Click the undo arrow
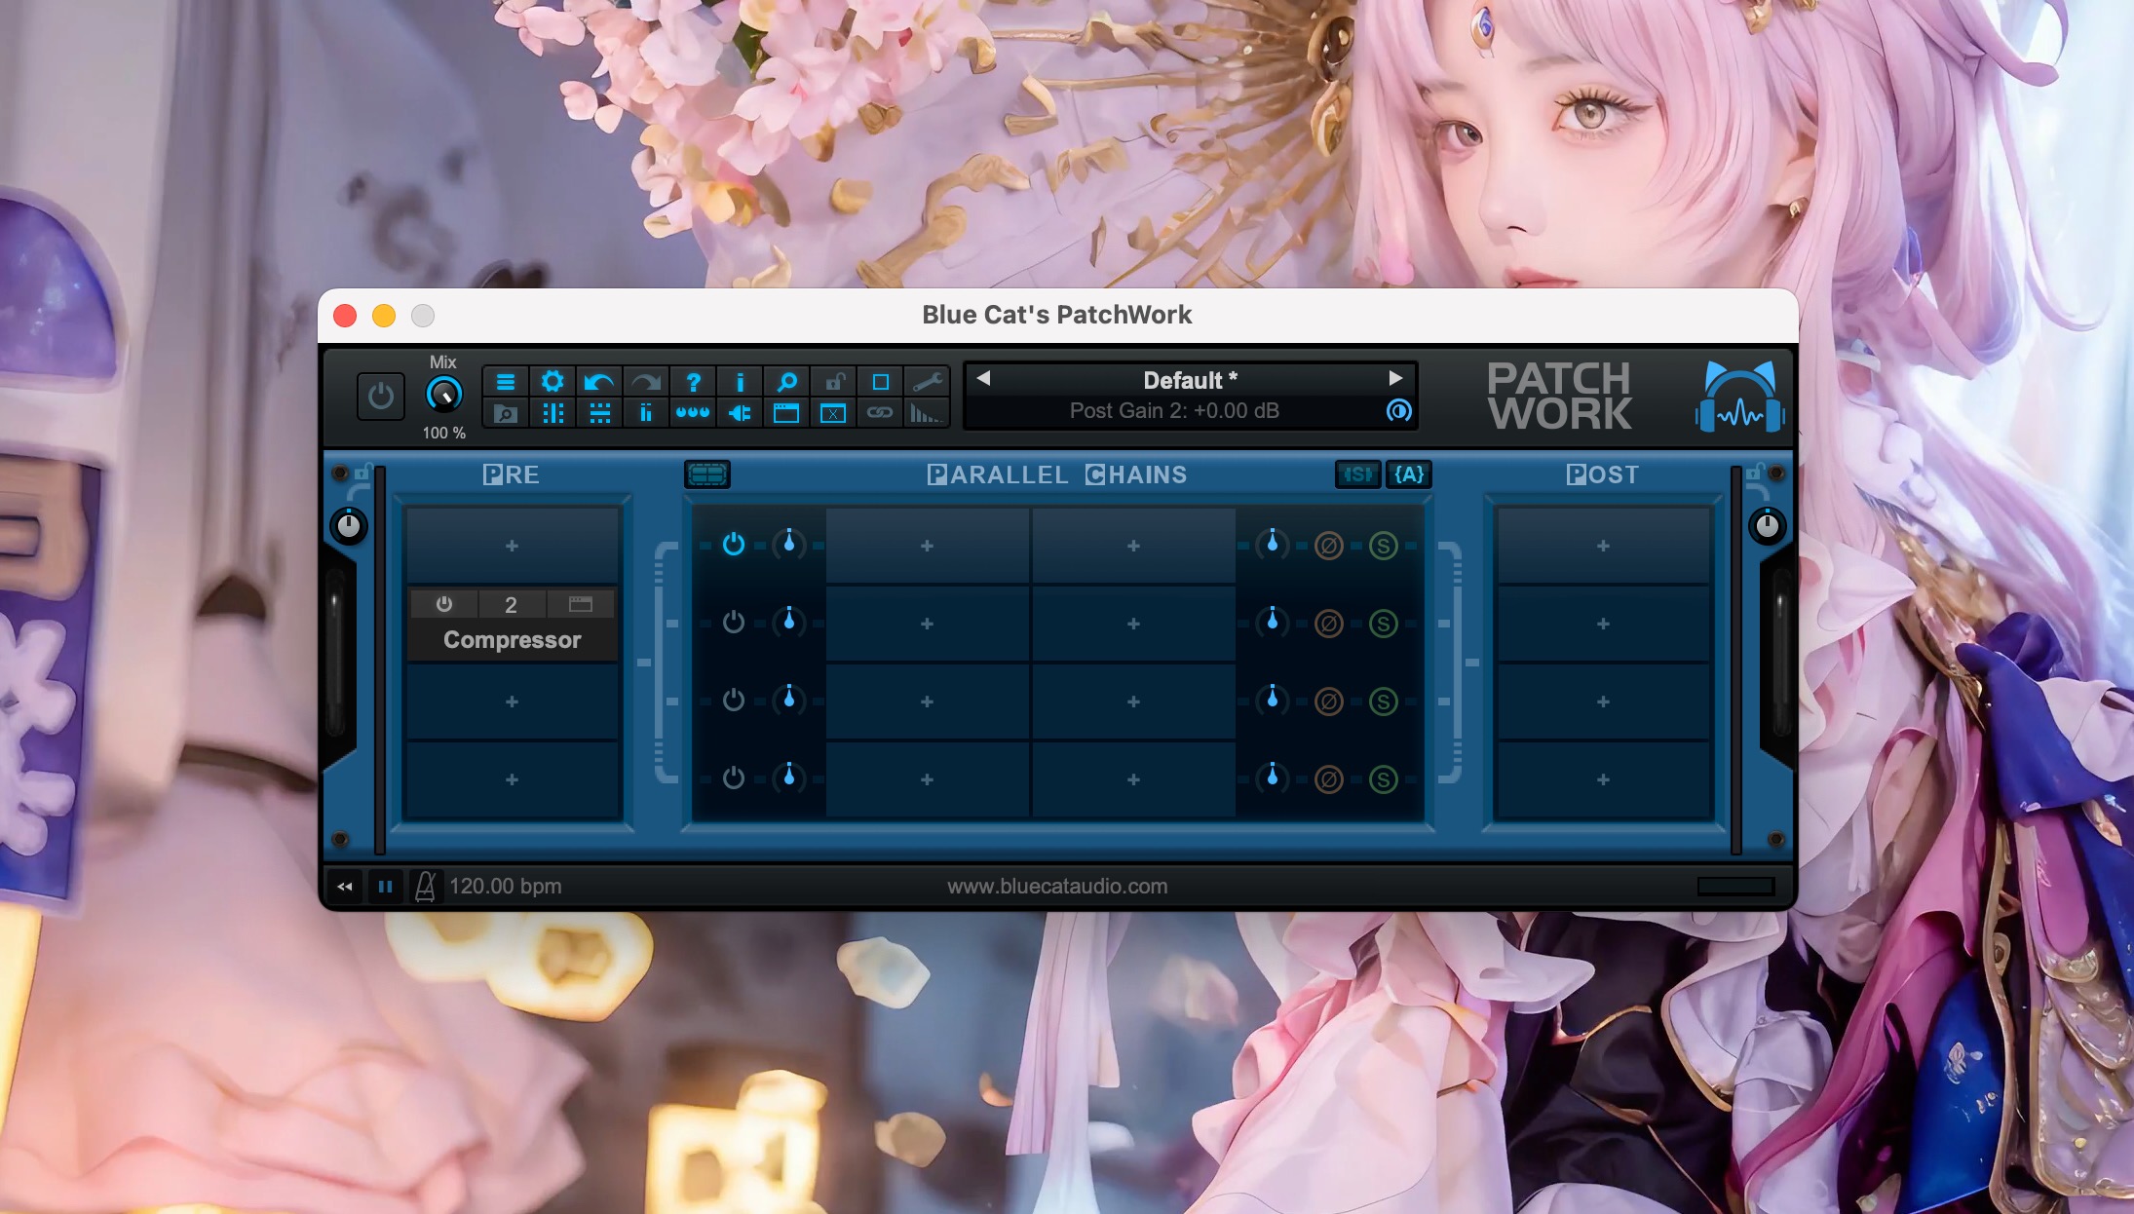The width and height of the screenshot is (2134, 1214). click(x=599, y=381)
